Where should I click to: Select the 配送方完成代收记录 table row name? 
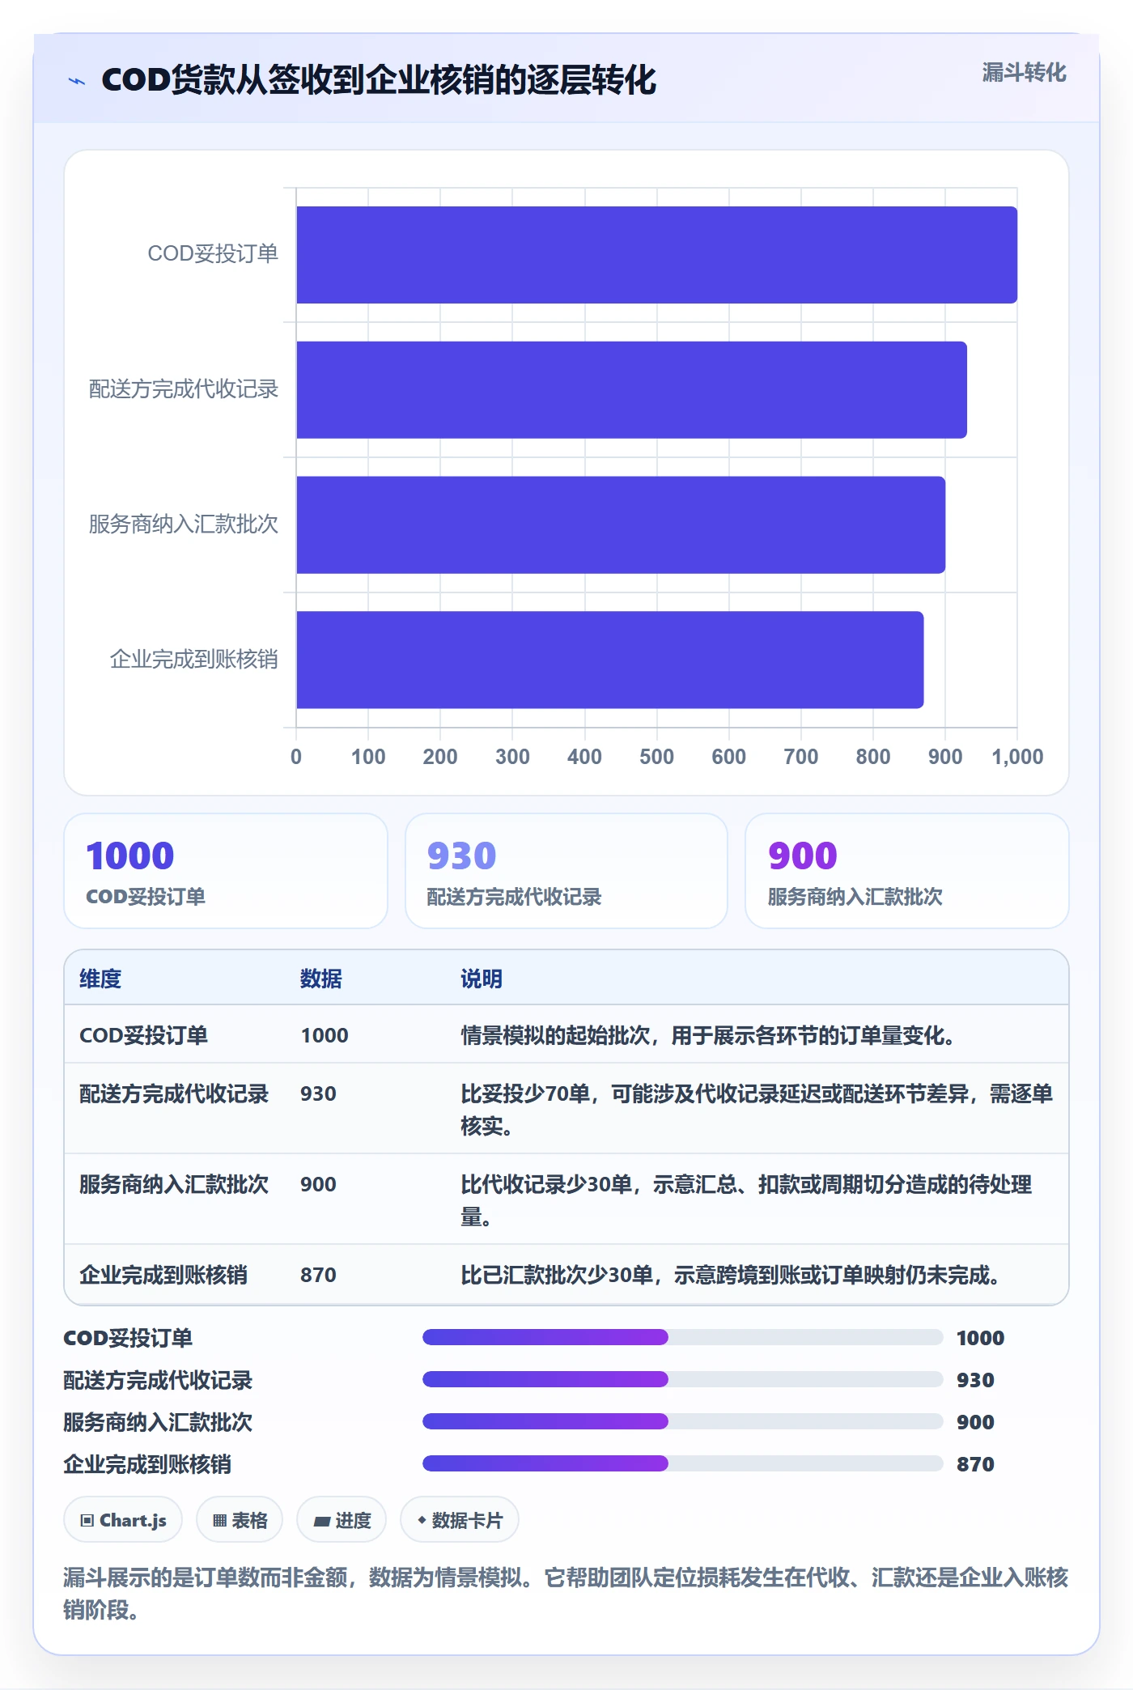[x=174, y=1093]
